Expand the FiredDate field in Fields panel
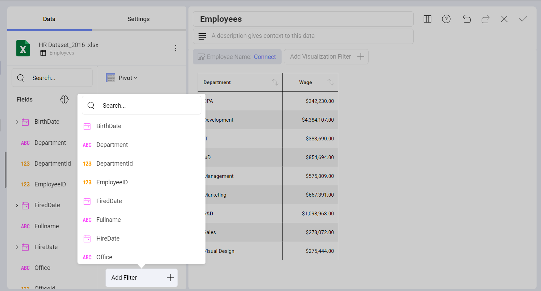This screenshot has width=541, height=291. pos(17,205)
